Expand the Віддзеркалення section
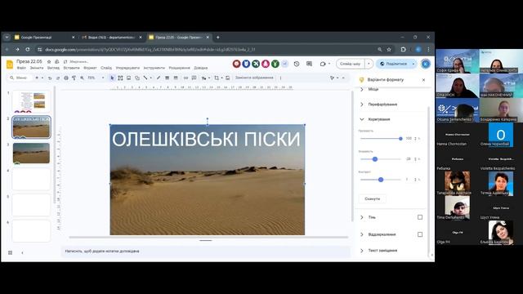The width and height of the screenshot is (523, 294). [362, 234]
